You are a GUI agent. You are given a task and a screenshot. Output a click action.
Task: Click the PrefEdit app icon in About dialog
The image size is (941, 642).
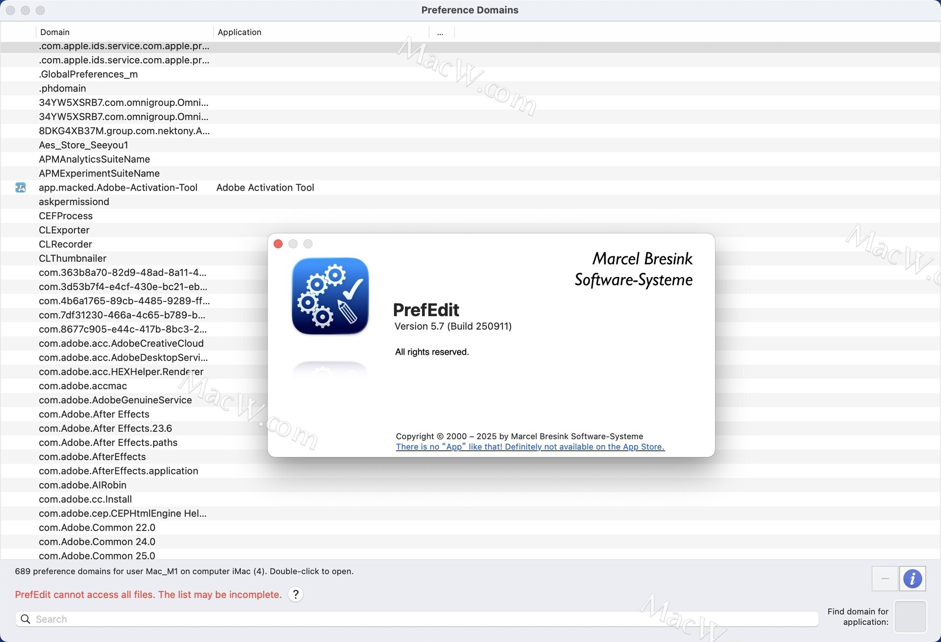[x=330, y=296]
